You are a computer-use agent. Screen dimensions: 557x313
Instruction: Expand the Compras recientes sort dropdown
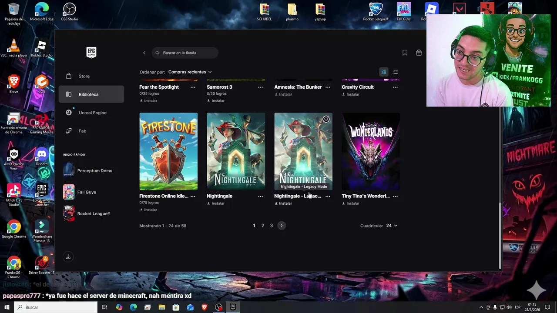pos(190,72)
